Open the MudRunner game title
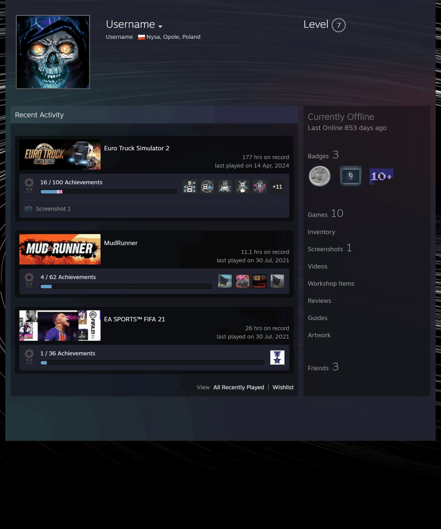441x529 pixels. [121, 243]
